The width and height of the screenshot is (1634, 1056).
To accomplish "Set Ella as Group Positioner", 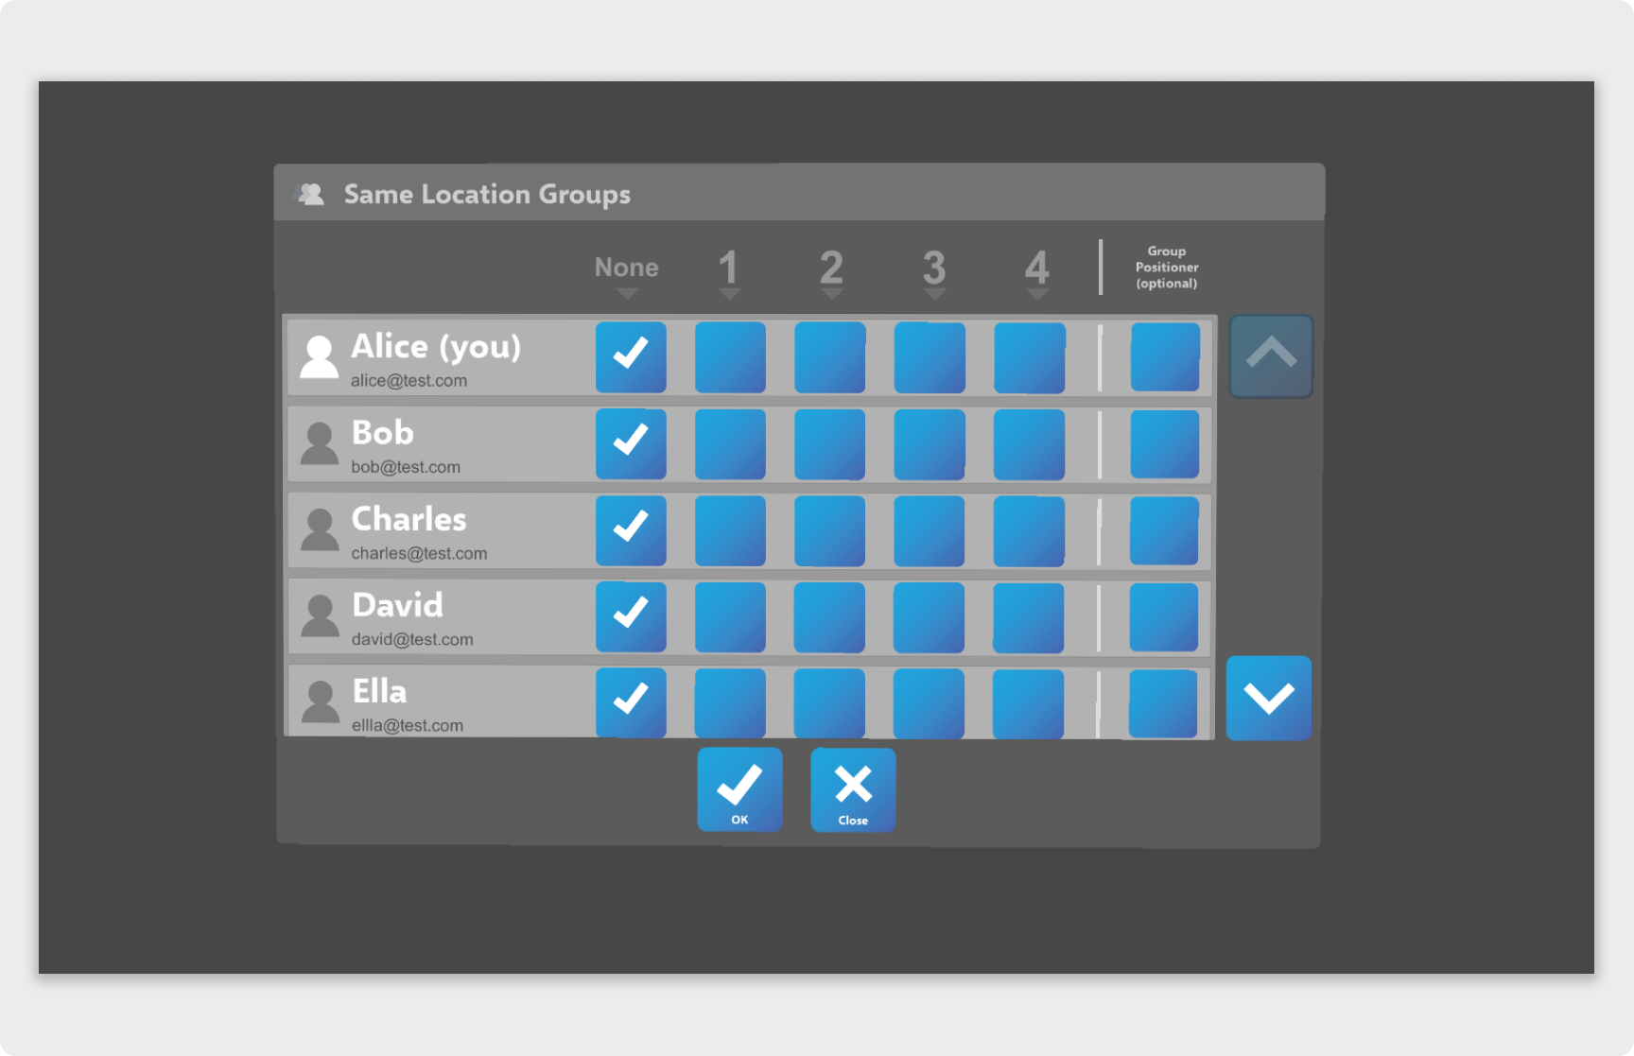I will click(x=1163, y=702).
